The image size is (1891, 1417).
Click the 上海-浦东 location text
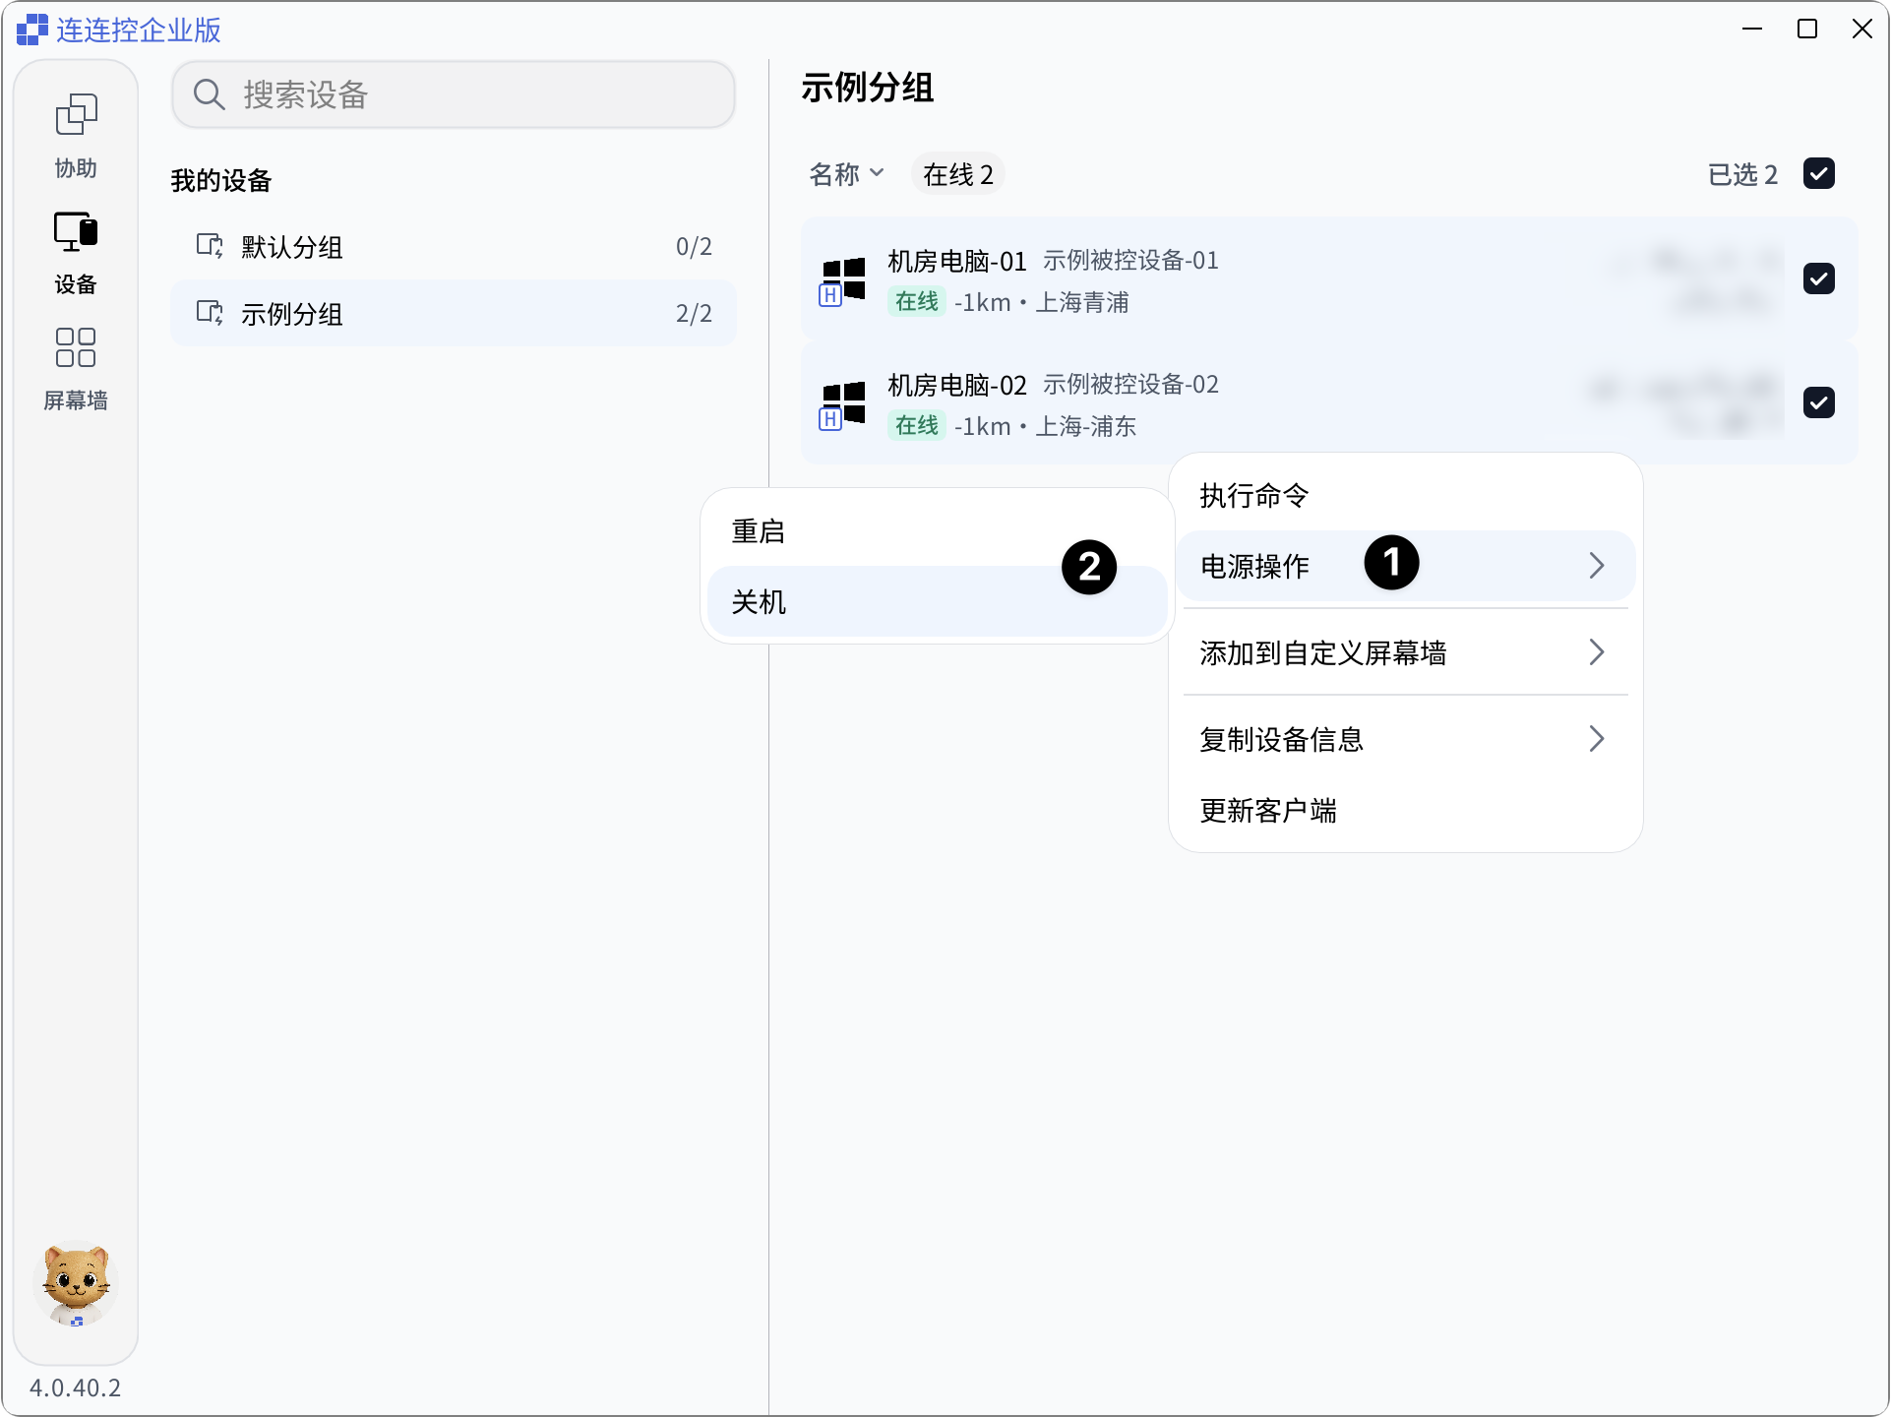(x=1086, y=426)
